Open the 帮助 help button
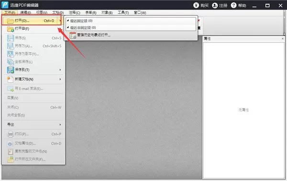Image resolution: width=287 pixels, height=181 pixels. coord(238,5)
